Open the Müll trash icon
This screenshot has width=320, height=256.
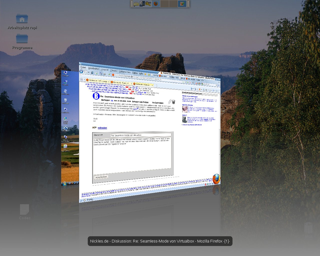308,230
